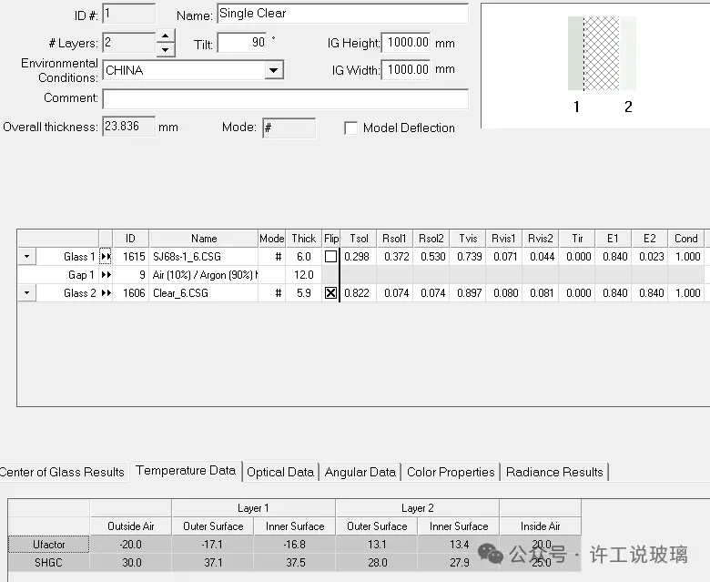Click the Mode field showing #

(x=289, y=128)
